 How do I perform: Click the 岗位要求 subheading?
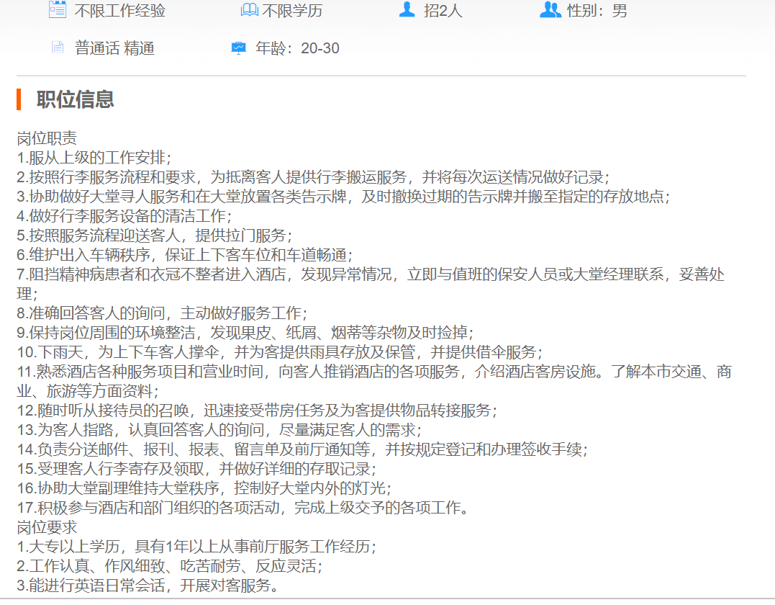tap(47, 527)
